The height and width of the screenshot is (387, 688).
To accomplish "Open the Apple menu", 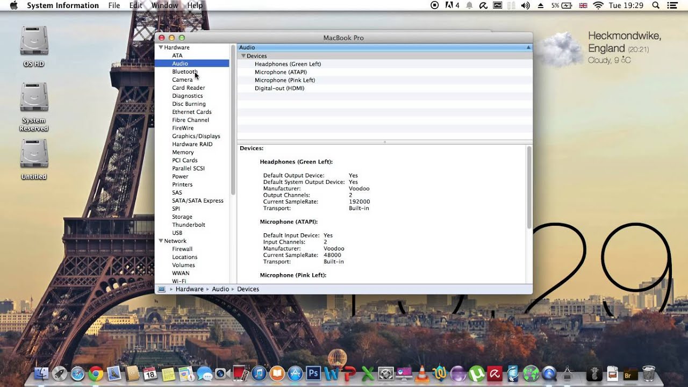I will 13,5.
